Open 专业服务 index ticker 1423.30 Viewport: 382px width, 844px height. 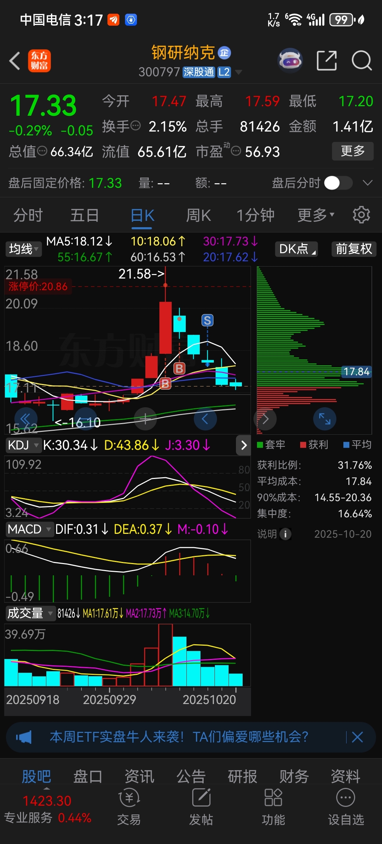(x=47, y=809)
